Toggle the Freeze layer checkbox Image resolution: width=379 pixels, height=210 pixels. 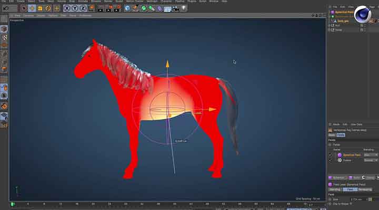click(331, 160)
